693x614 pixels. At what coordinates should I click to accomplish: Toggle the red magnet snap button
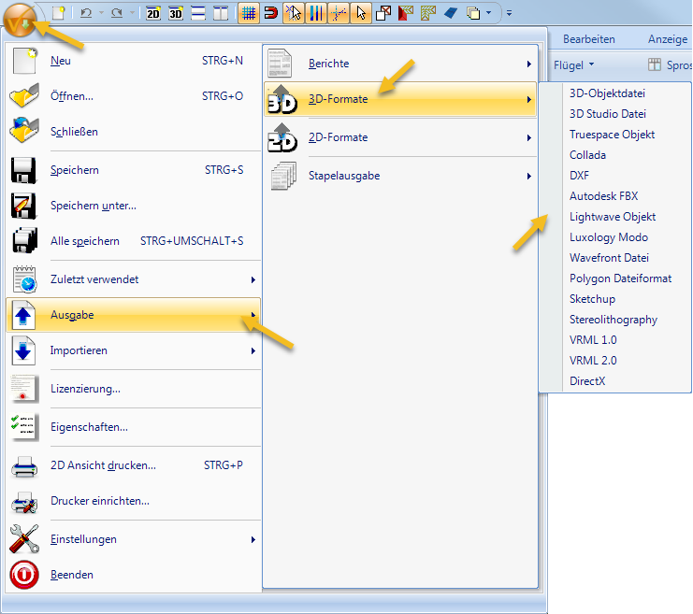(x=270, y=13)
